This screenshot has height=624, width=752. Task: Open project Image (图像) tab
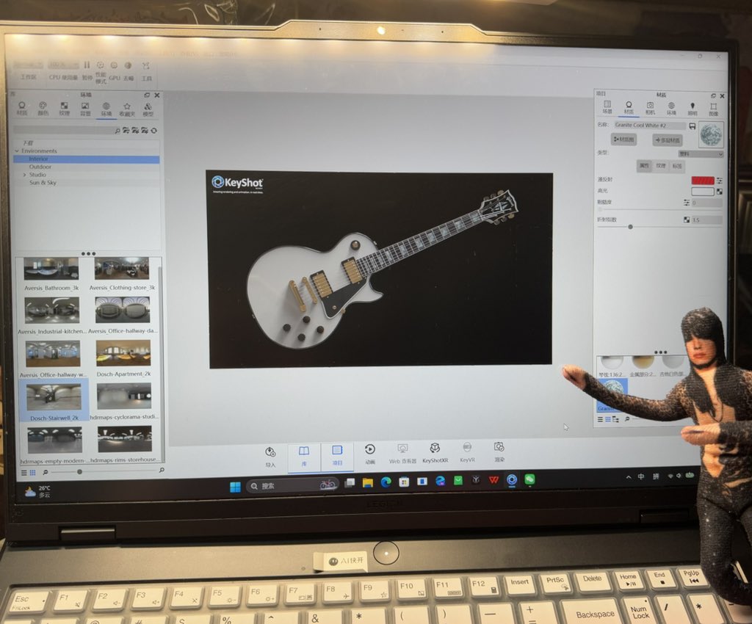[713, 109]
